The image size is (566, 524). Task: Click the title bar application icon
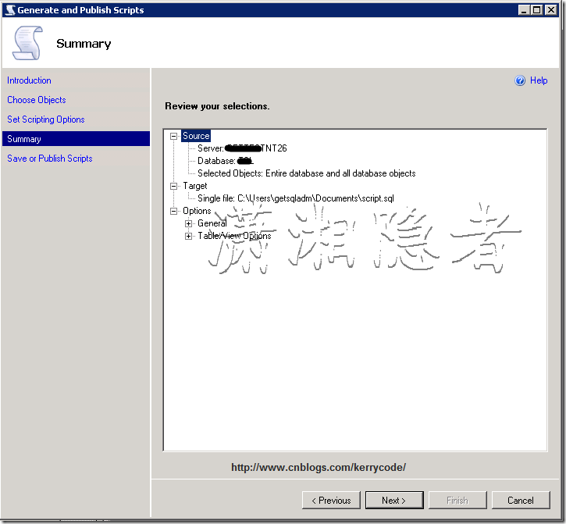(9, 10)
